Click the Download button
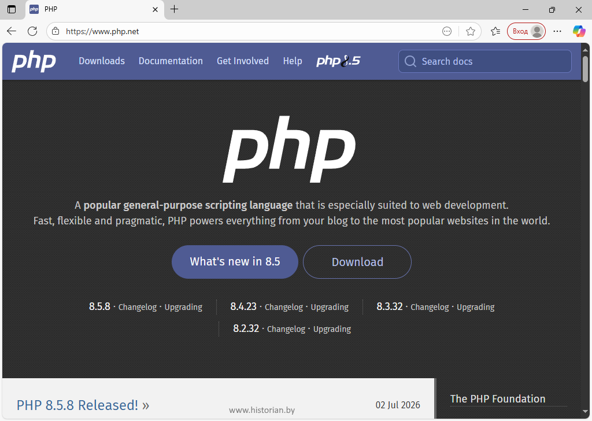 pyautogui.click(x=357, y=261)
